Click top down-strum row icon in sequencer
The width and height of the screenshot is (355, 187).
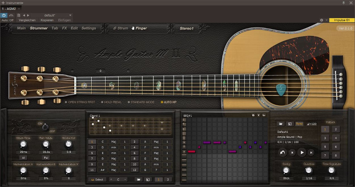click(184, 120)
